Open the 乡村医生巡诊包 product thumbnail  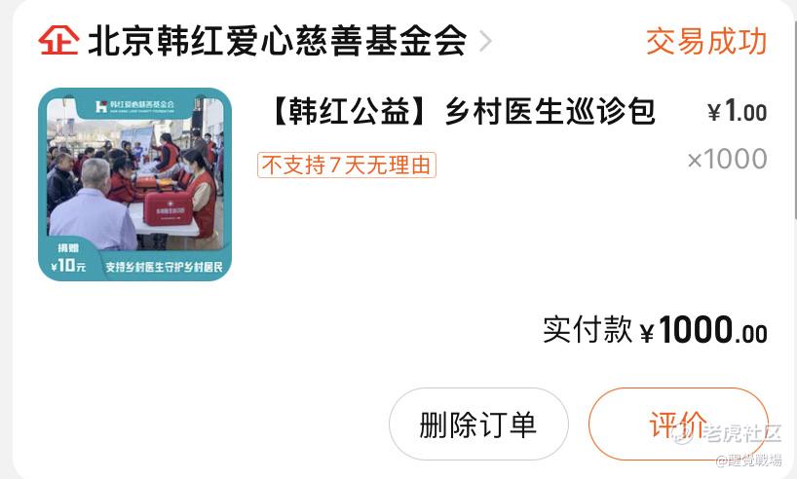(134, 184)
